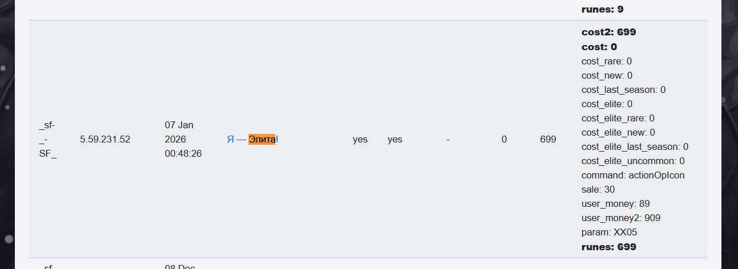The width and height of the screenshot is (738, 269).
Task: Click the "command: actionOpIcon" text
Action: point(633,175)
